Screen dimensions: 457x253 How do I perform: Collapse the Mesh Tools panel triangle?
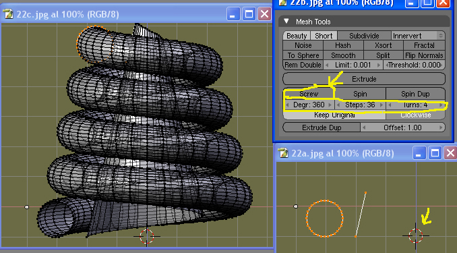click(x=286, y=22)
